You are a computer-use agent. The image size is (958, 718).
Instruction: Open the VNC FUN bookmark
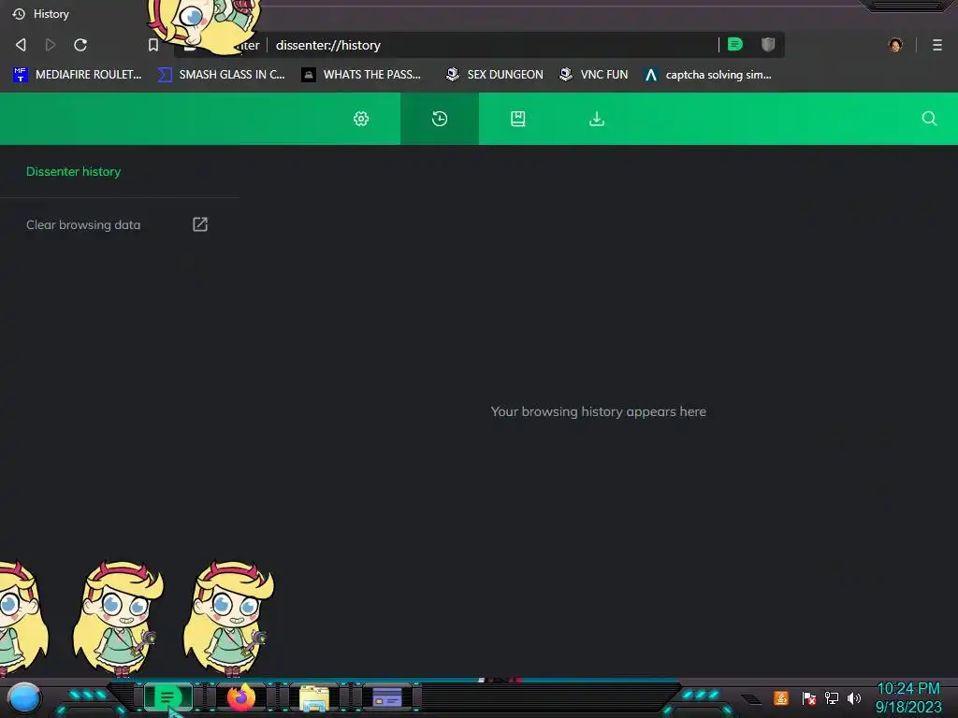click(594, 75)
